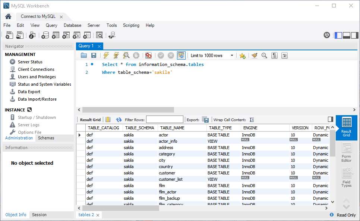The image size is (360, 221).
Task: Create new stored procedure icon
Action: tap(76, 35)
